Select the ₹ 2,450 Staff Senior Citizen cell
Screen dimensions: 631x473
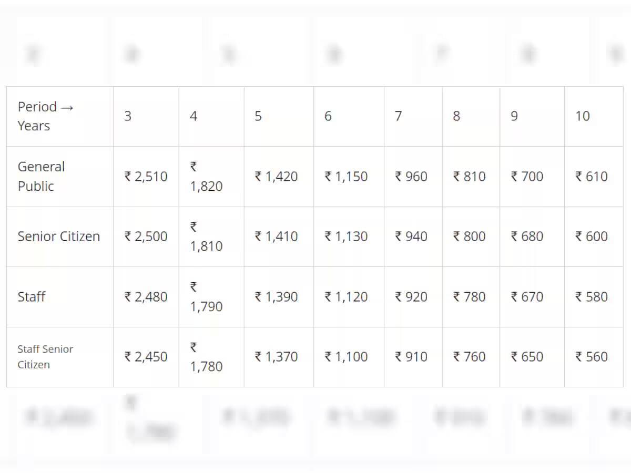(146, 357)
